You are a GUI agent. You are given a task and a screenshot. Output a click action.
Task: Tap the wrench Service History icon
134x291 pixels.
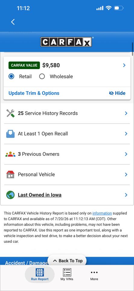10,113
